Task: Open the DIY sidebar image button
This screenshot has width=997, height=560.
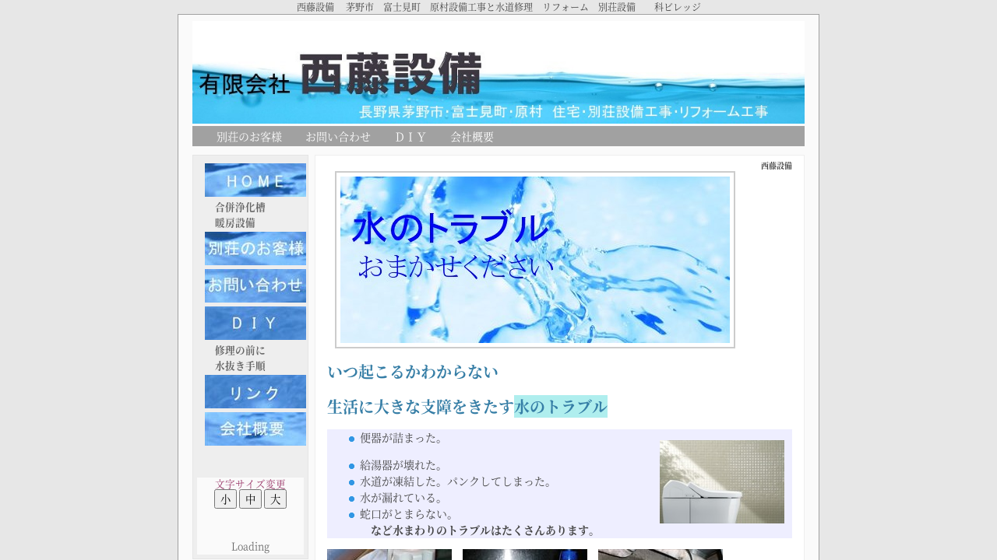Action: click(255, 323)
